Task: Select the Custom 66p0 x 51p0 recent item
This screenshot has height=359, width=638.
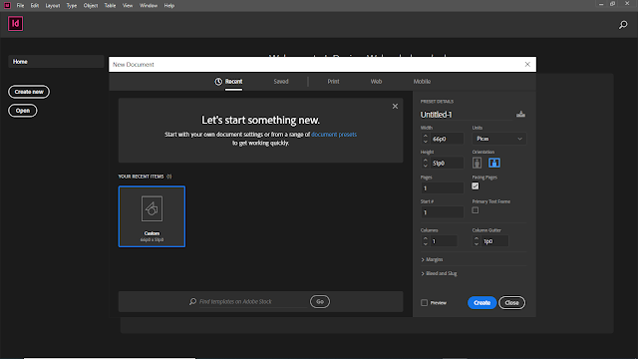Action: pyautogui.click(x=152, y=216)
